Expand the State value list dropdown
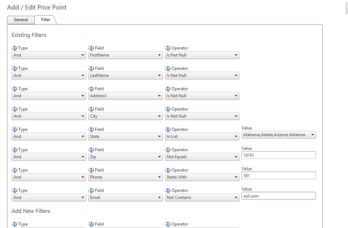 pyautogui.click(x=278, y=135)
